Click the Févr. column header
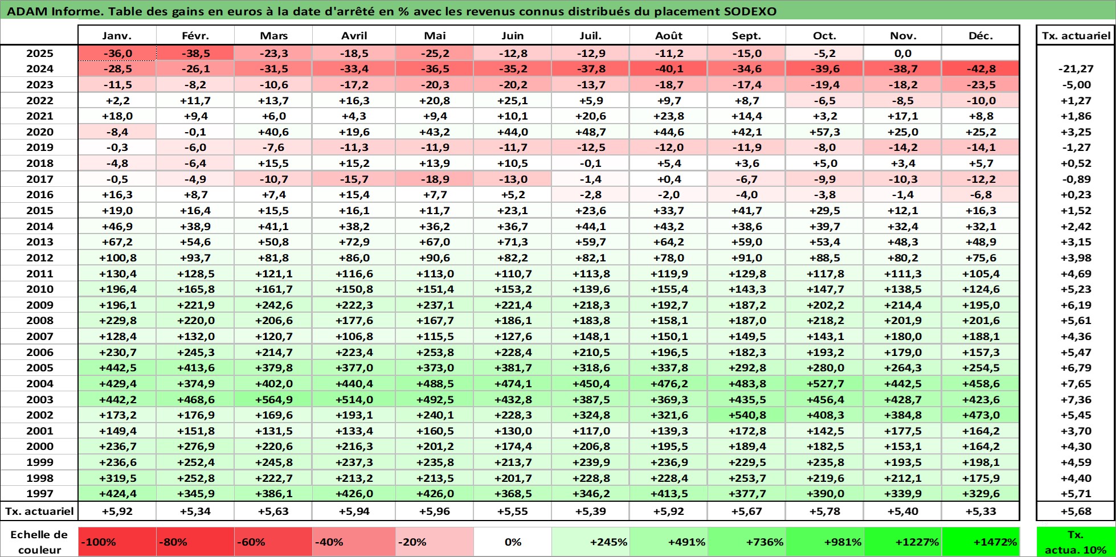Image resolution: width=1116 pixels, height=557 pixels. point(195,35)
